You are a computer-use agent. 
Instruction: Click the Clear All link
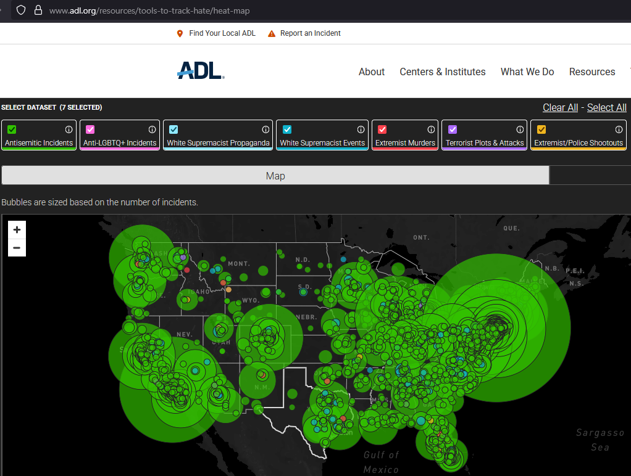[560, 108]
